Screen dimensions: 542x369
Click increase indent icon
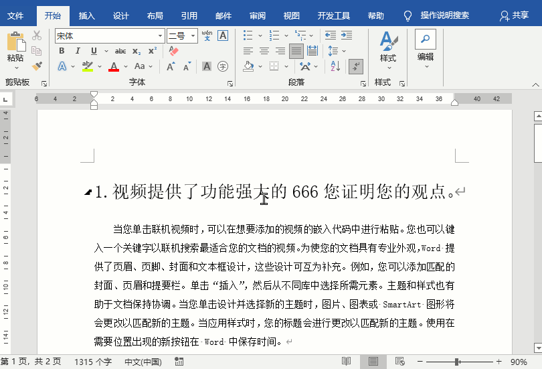[x=347, y=35]
